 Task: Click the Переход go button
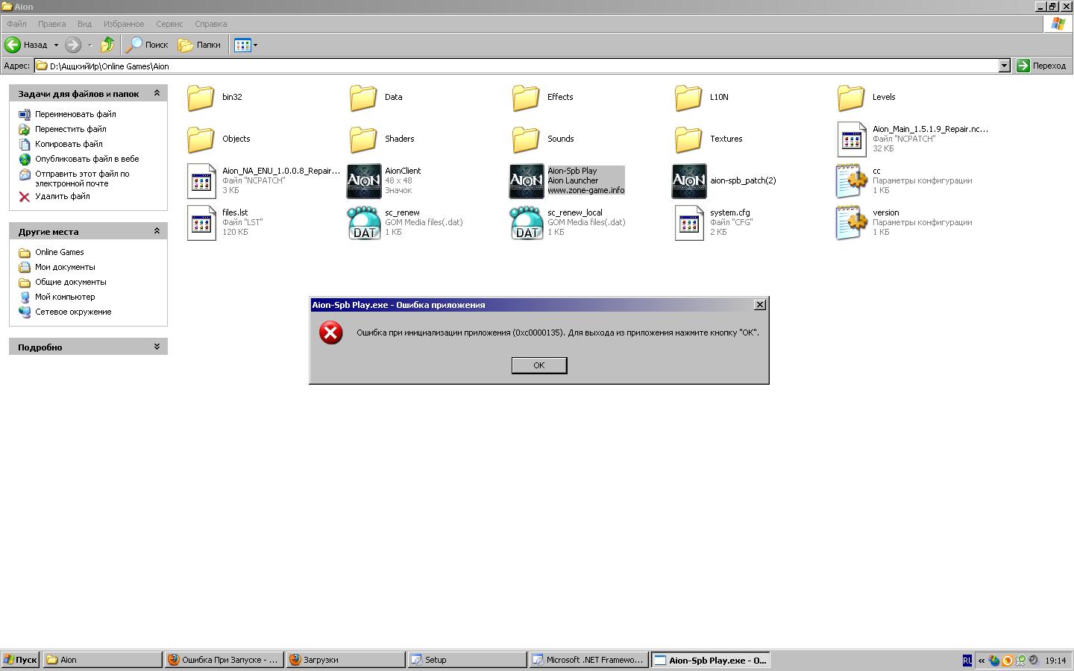(x=1042, y=66)
